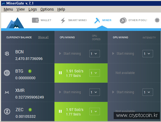Screen dimensions: 161x122
Task: Start CPU mining for BCN
Action: [x=70, y=54]
